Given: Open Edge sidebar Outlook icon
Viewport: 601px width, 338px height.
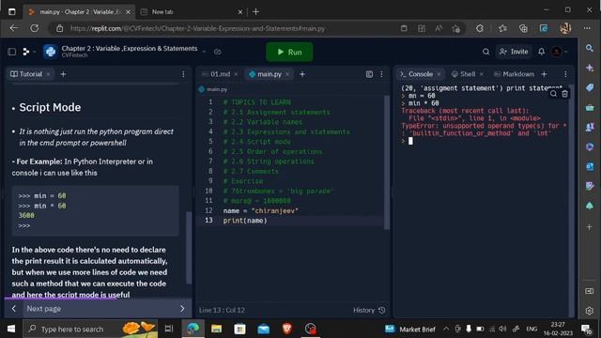Looking at the screenshot, I should (x=590, y=167).
